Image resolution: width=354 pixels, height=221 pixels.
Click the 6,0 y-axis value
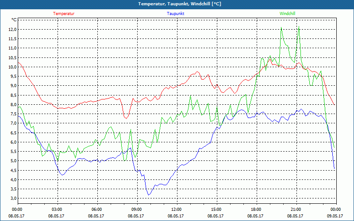tap(14, 142)
